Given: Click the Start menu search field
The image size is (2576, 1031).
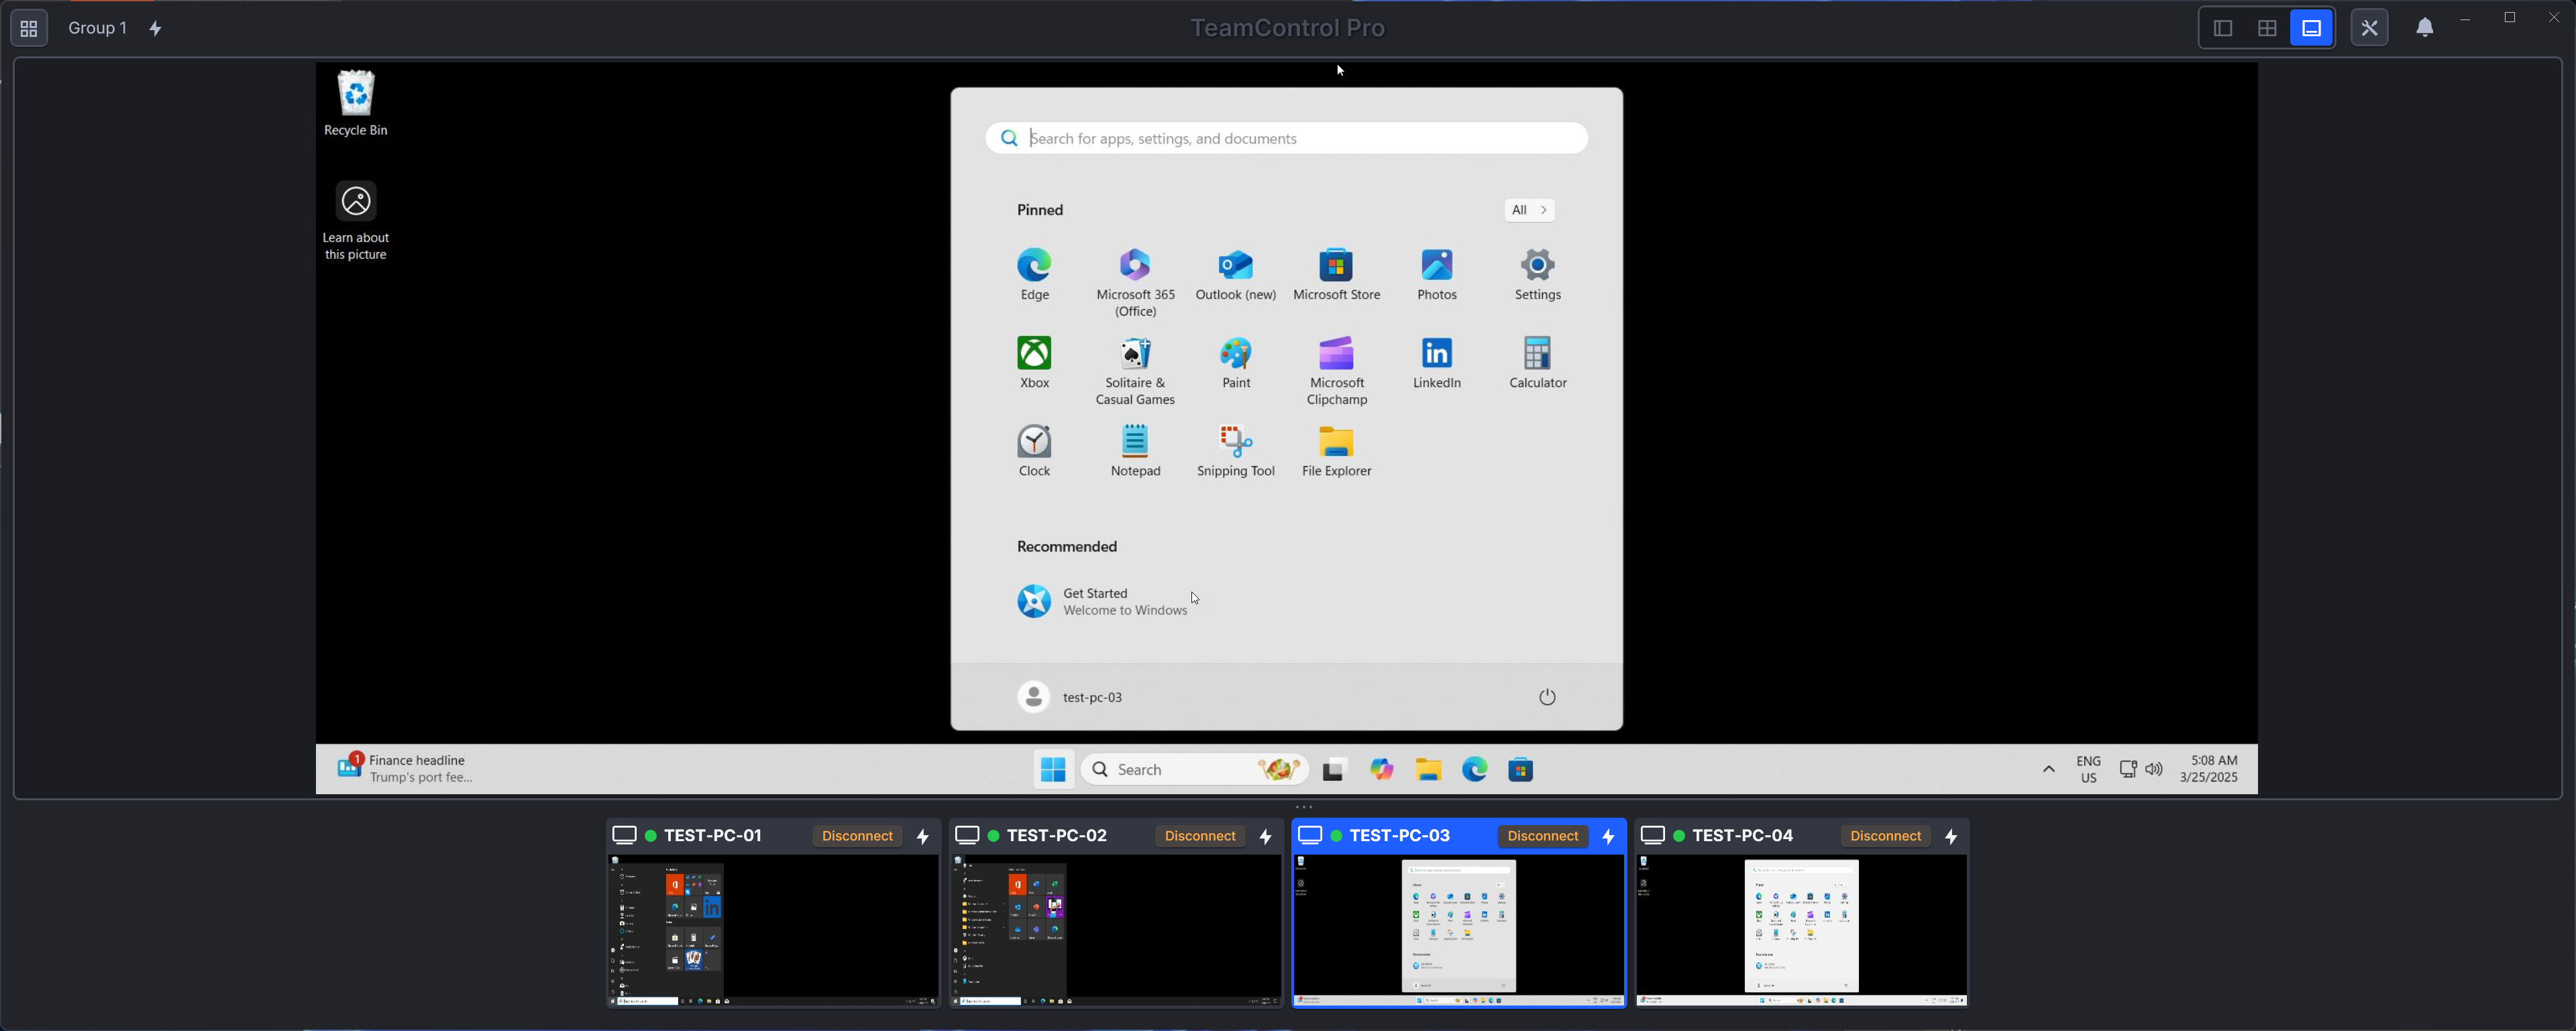Looking at the screenshot, I should pyautogui.click(x=1286, y=138).
